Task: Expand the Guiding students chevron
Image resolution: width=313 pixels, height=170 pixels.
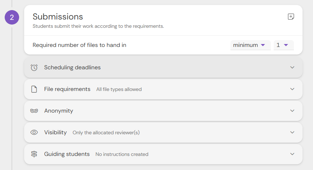Action: point(292,154)
